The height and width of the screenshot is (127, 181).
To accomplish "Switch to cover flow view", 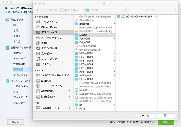I will pos(67,10).
